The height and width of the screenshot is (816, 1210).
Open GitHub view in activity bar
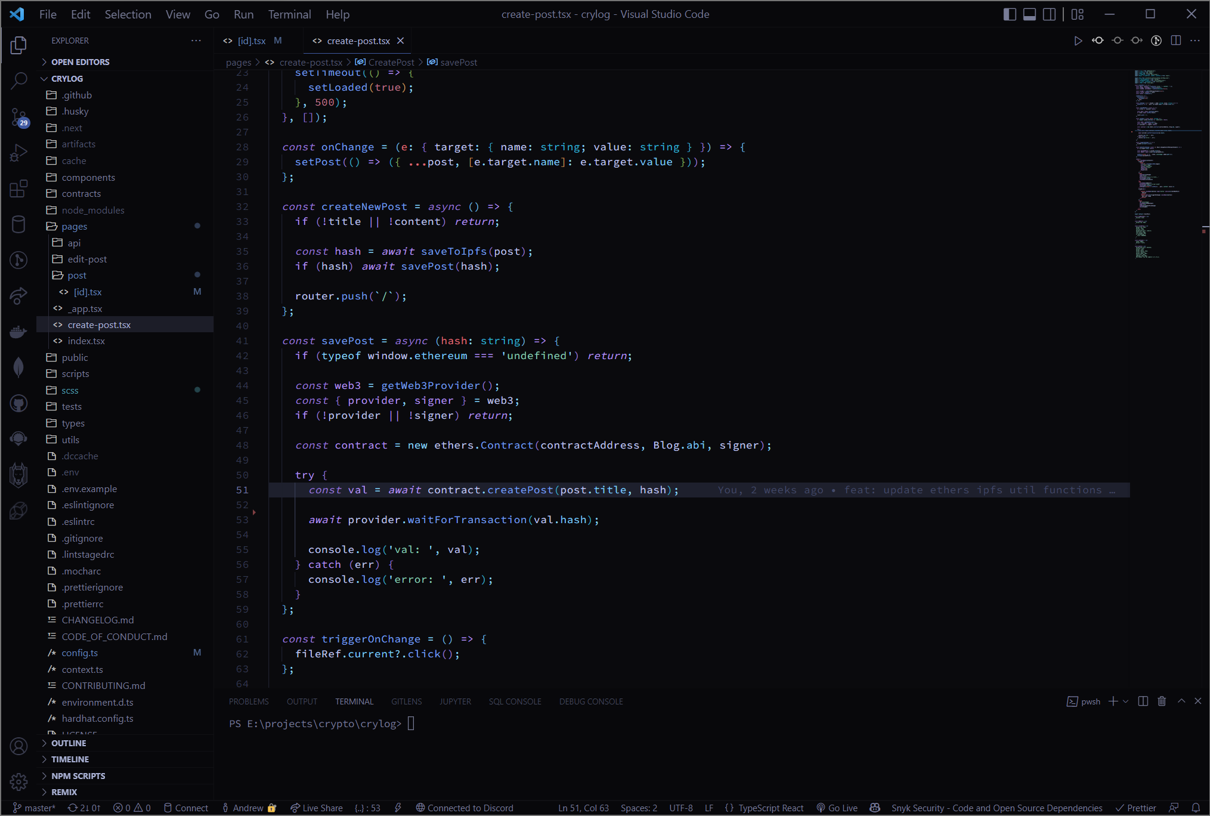coord(18,404)
